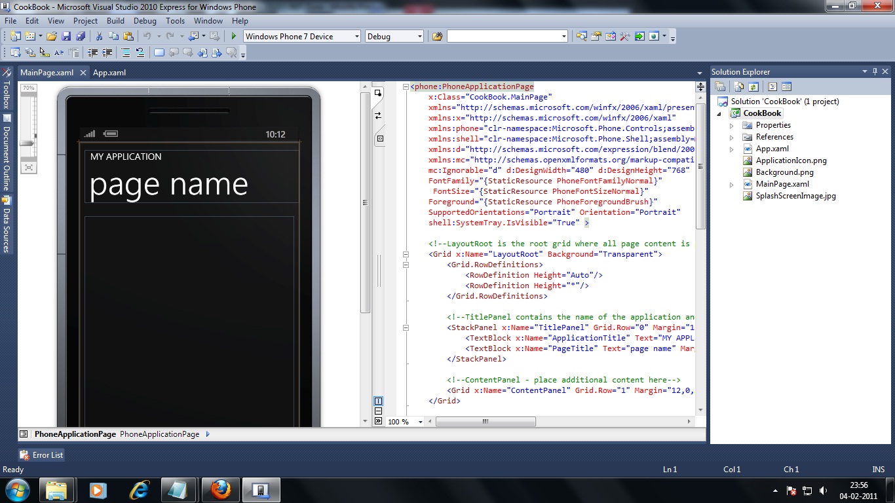The image size is (895, 503).
Task: Collapse the phone:PhoneApplicationPage XAML node
Action: pos(406,86)
